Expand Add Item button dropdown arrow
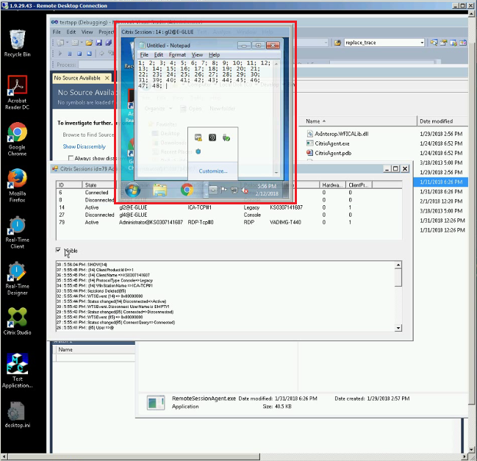477x461 pixels. point(82,43)
